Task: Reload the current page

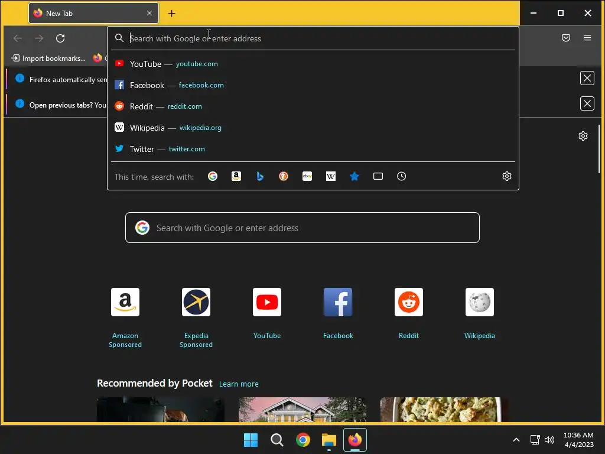Action: pyautogui.click(x=60, y=38)
